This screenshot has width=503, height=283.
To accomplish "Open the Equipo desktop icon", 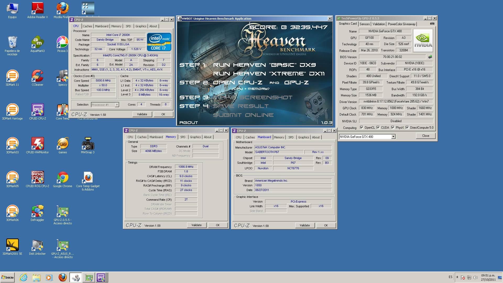I will tap(12, 10).
